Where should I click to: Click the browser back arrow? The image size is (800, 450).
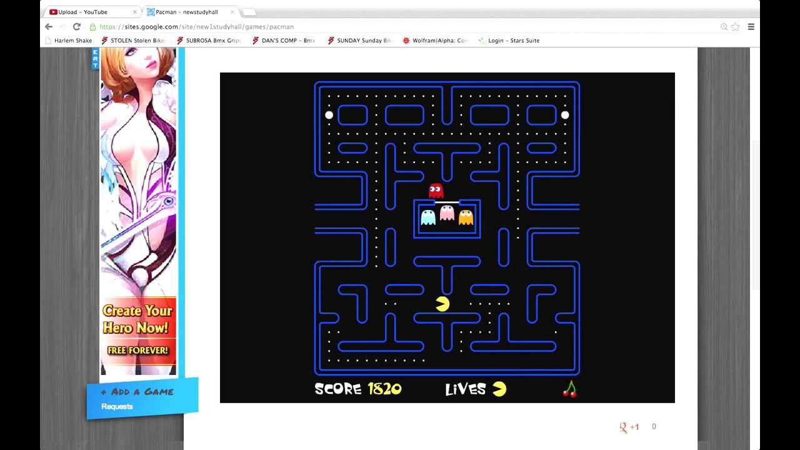coord(49,27)
